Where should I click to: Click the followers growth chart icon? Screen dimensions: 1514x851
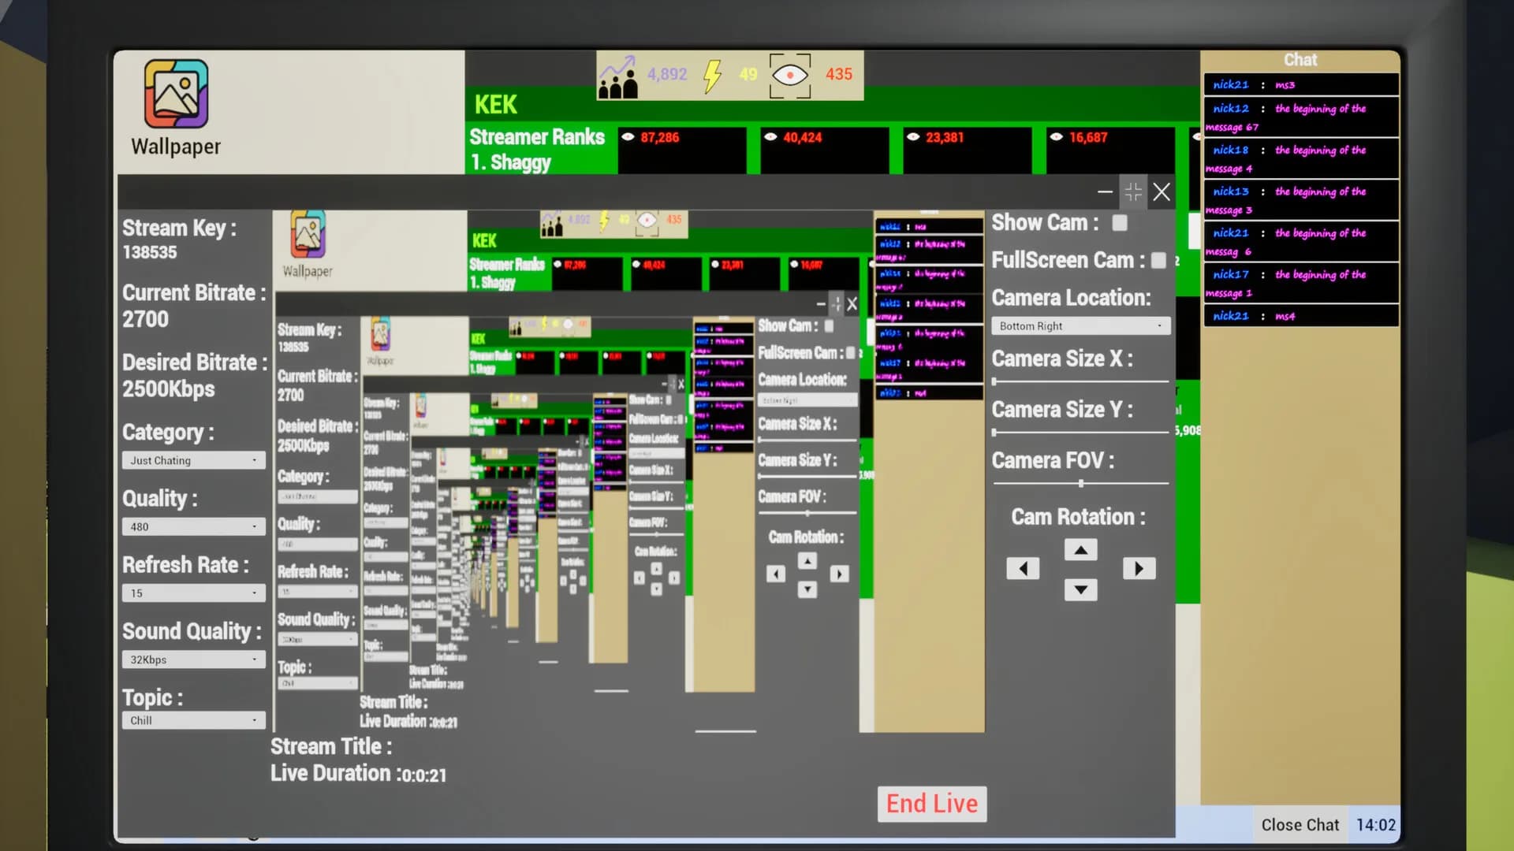click(618, 76)
